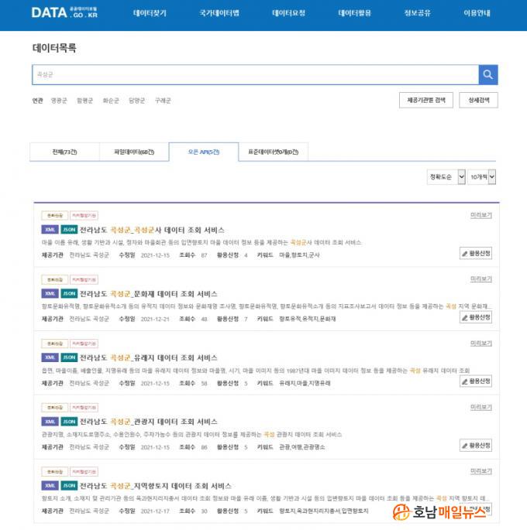
Task: Click the magnifier search icon button
Action: click(x=487, y=74)
